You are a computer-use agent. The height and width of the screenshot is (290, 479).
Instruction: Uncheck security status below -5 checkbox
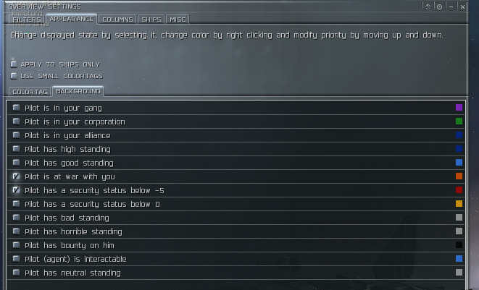[16, 190]
